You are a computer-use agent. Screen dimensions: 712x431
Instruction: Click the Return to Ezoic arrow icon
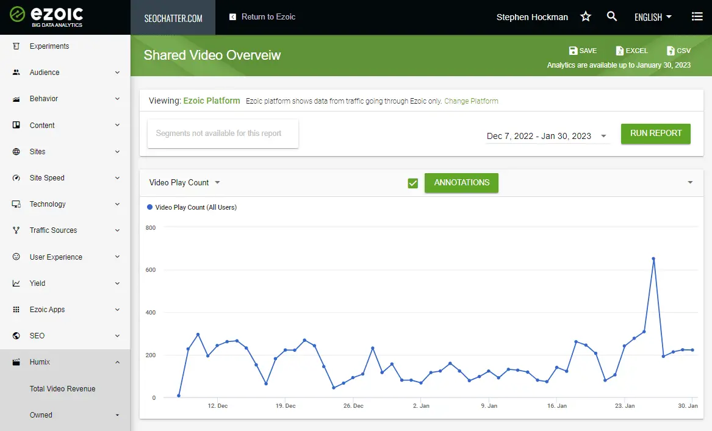tap(232, 17)
